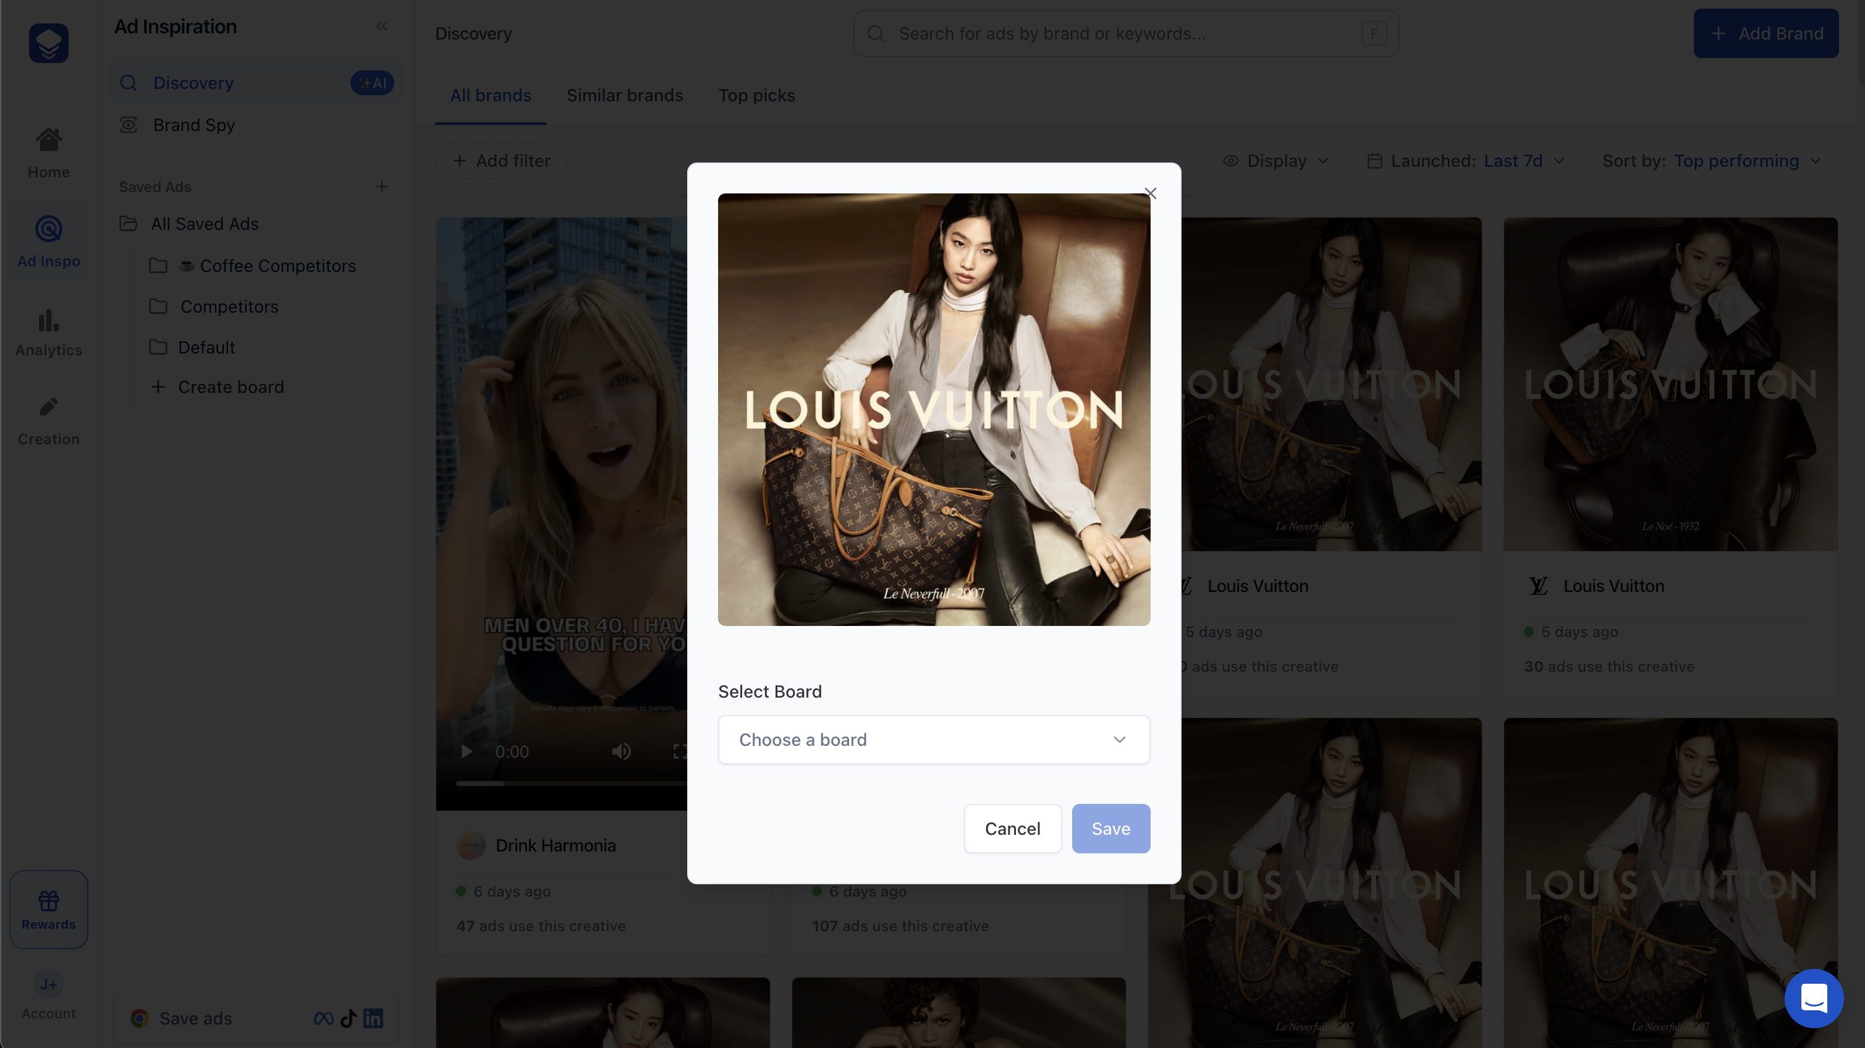Click the TikTok icon
The width and height of the screenshot is (1865, 1048).
(x=349, y=1018)
